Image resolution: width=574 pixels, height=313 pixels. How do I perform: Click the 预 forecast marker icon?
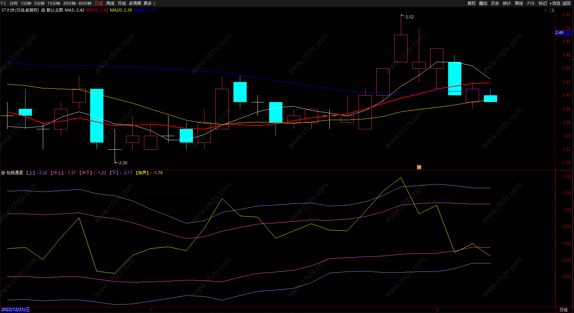[419, 167]
